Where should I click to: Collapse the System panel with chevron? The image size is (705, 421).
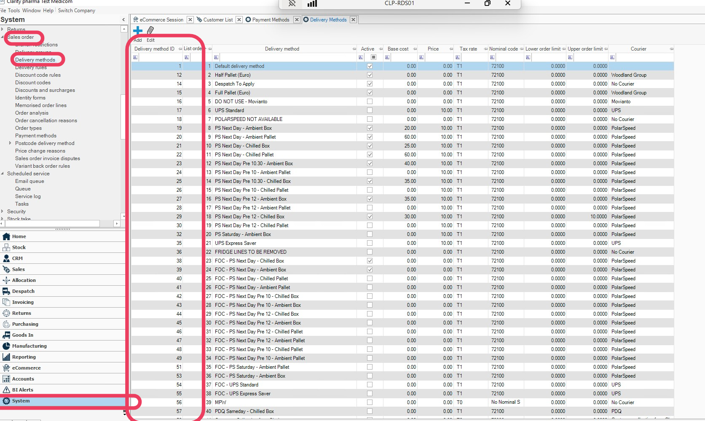tap(123, 20)
